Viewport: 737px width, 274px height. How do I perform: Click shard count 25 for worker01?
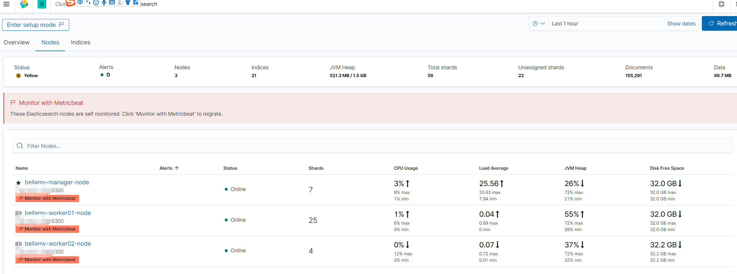[313, 220]
